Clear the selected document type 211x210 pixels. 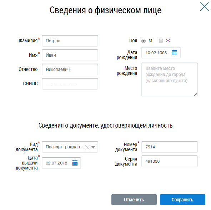[87, 147]
